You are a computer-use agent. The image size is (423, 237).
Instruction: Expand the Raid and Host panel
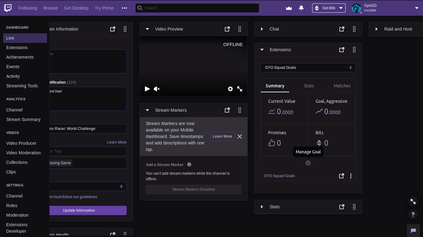(x=377, y=29)
